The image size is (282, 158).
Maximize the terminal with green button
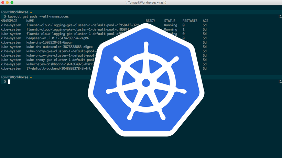coord(12,2)
